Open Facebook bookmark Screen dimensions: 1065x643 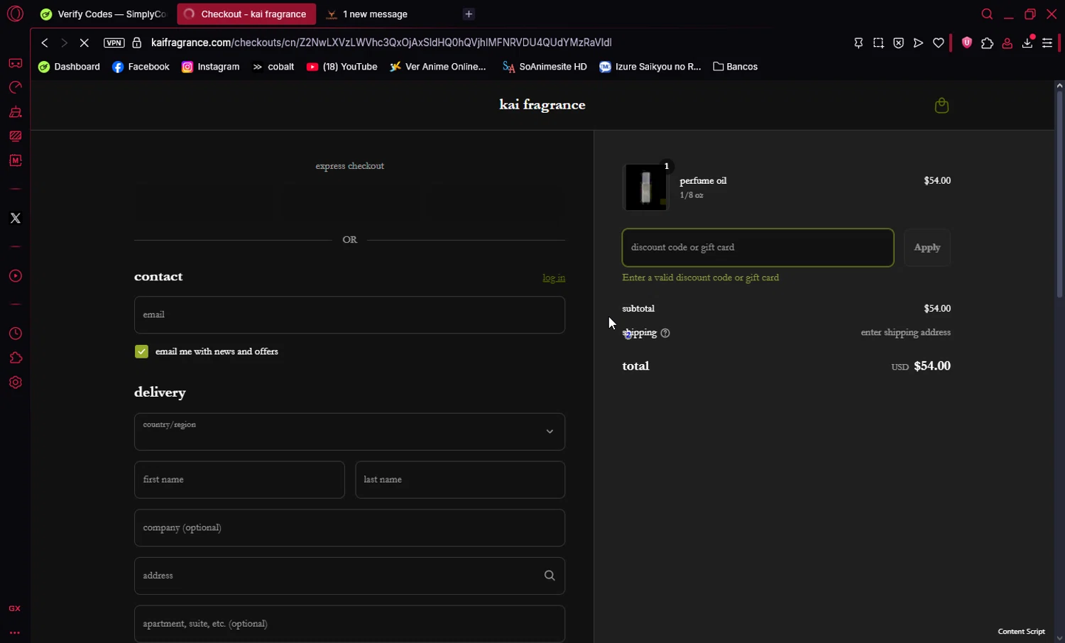[141, 67]
